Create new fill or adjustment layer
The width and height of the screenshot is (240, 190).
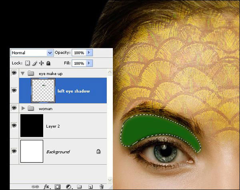[x=68, y=186]
